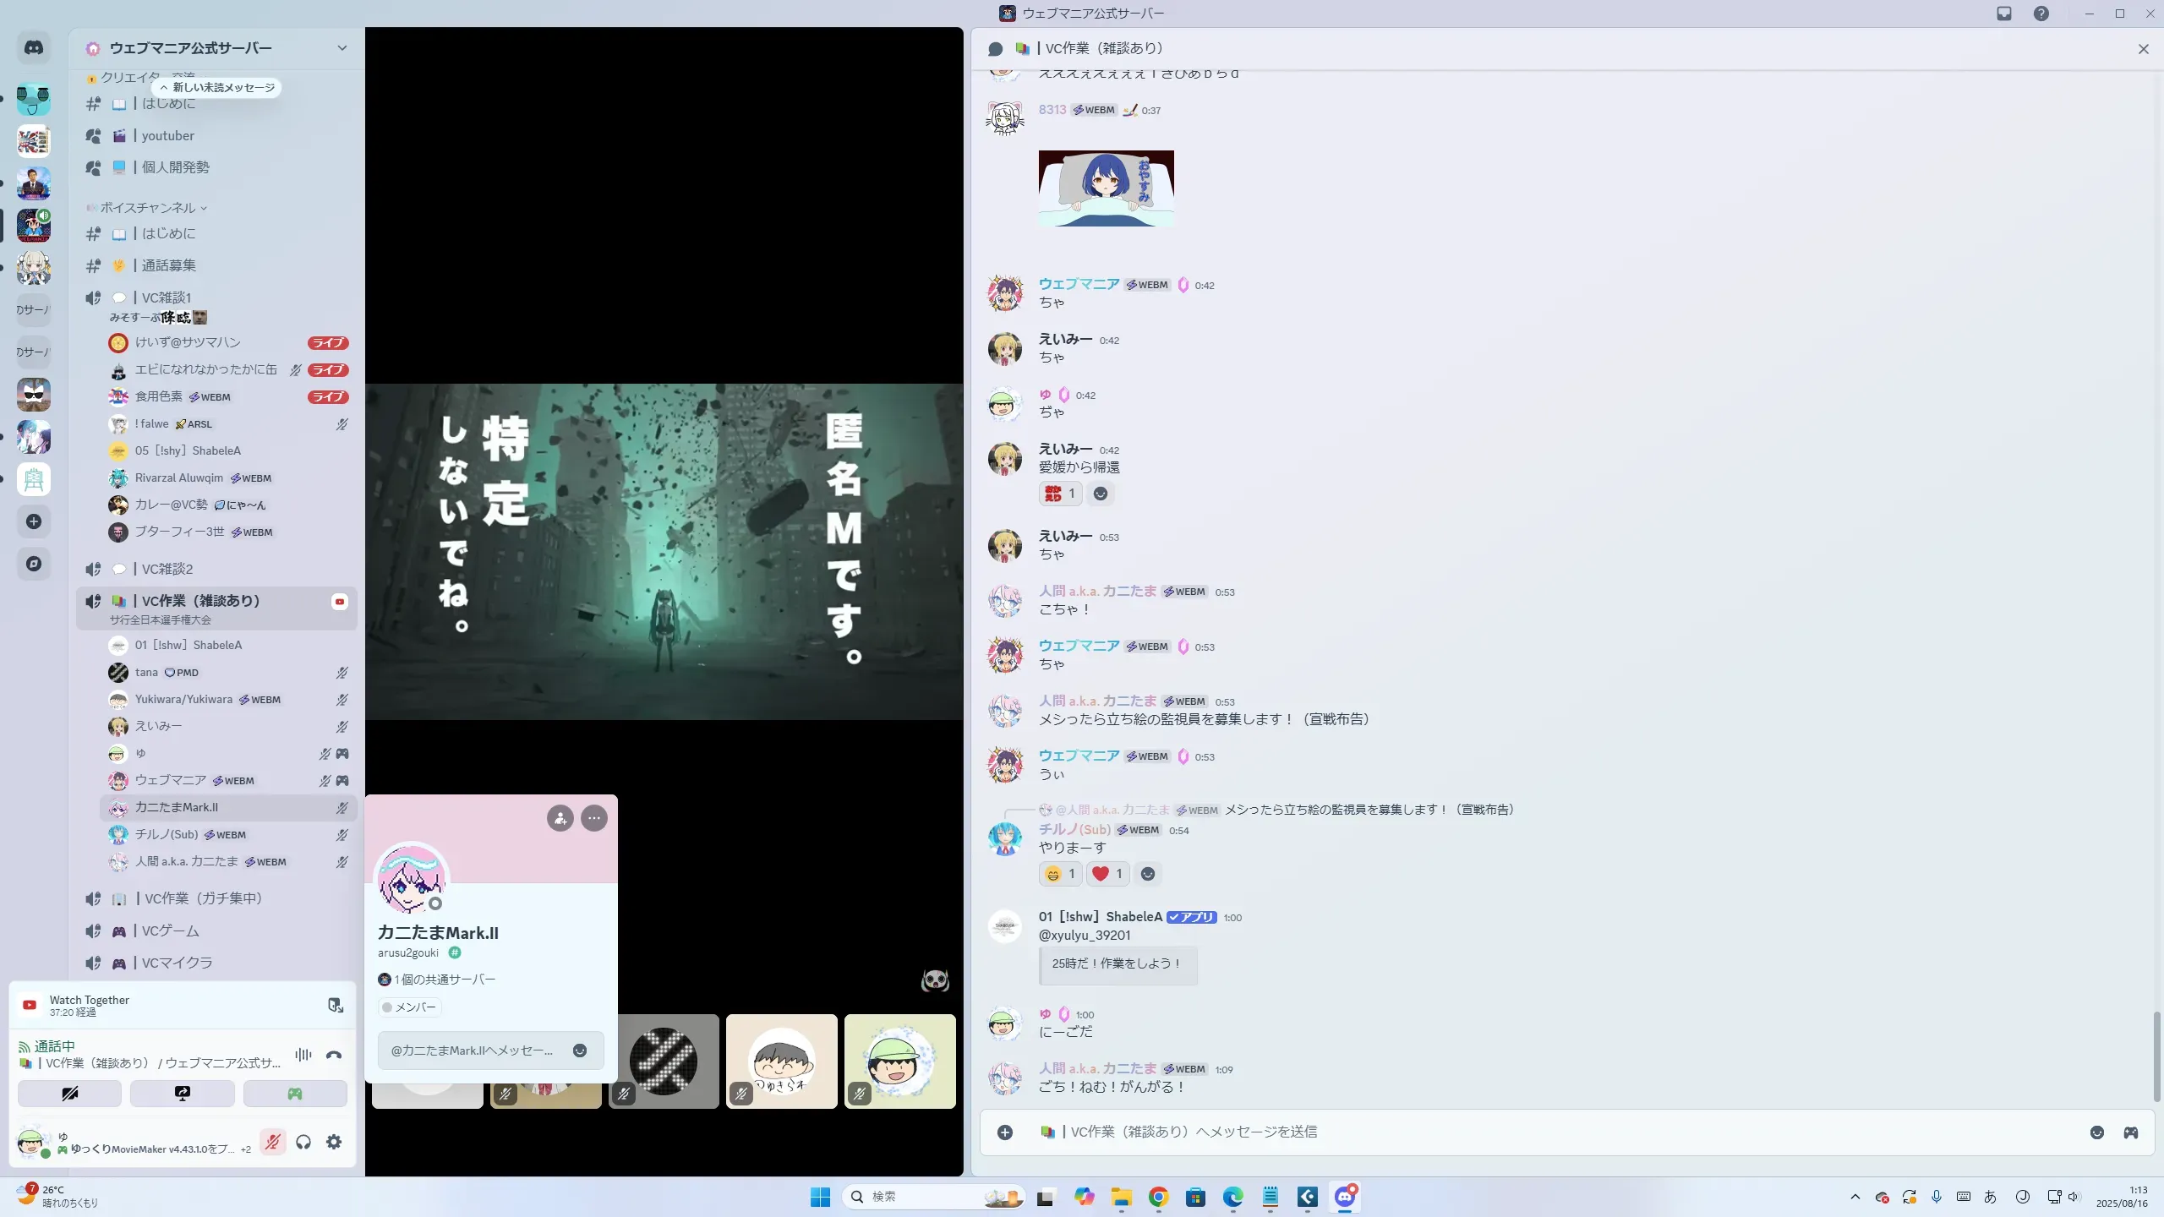Open the inbox icon in title bar
The height and width of the screenshot is (1217, 2164).
2004,14
